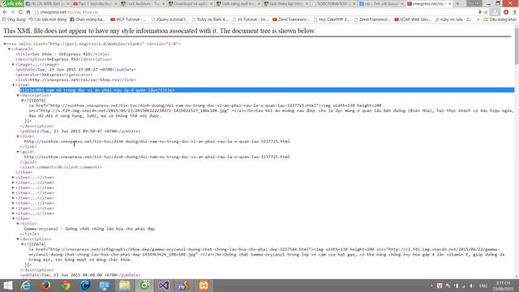Open the Ruby on Rails 4 bookmark
Viewport: 519px width, 292px height.
tap(210, 19)
